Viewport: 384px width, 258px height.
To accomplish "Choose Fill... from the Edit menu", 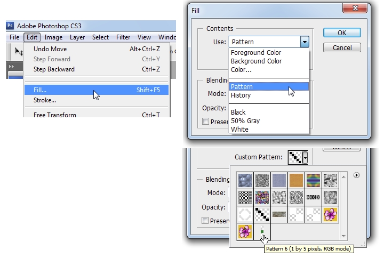I will 97,90.
